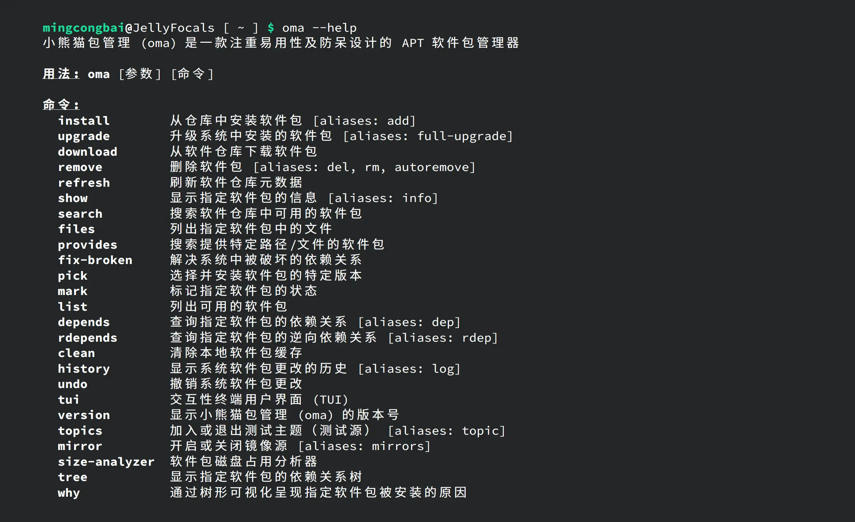Image resolution: width=855 pixels, height=522 pixels.
Task: Click the 'autoremove' alias text
Action: [x=431, y=167]
